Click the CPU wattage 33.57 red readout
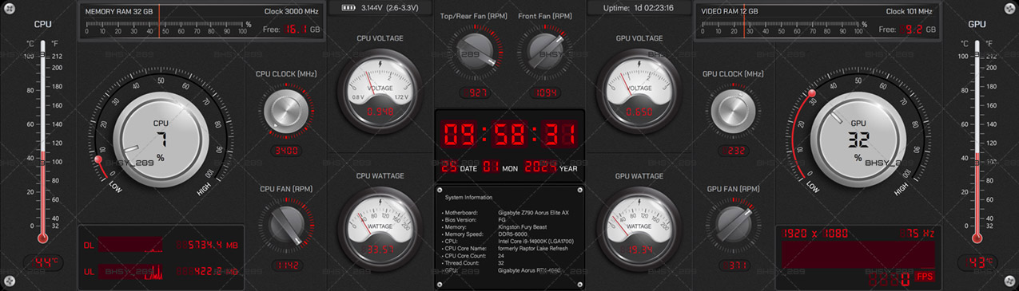1019x291 pixels. pos(380,250)
